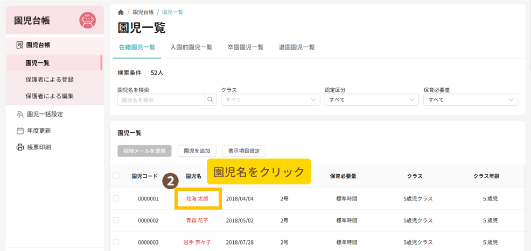Open the 保育必要量 dropdown
This screenshot has width=531, height=251.
(x=471, y=100)
